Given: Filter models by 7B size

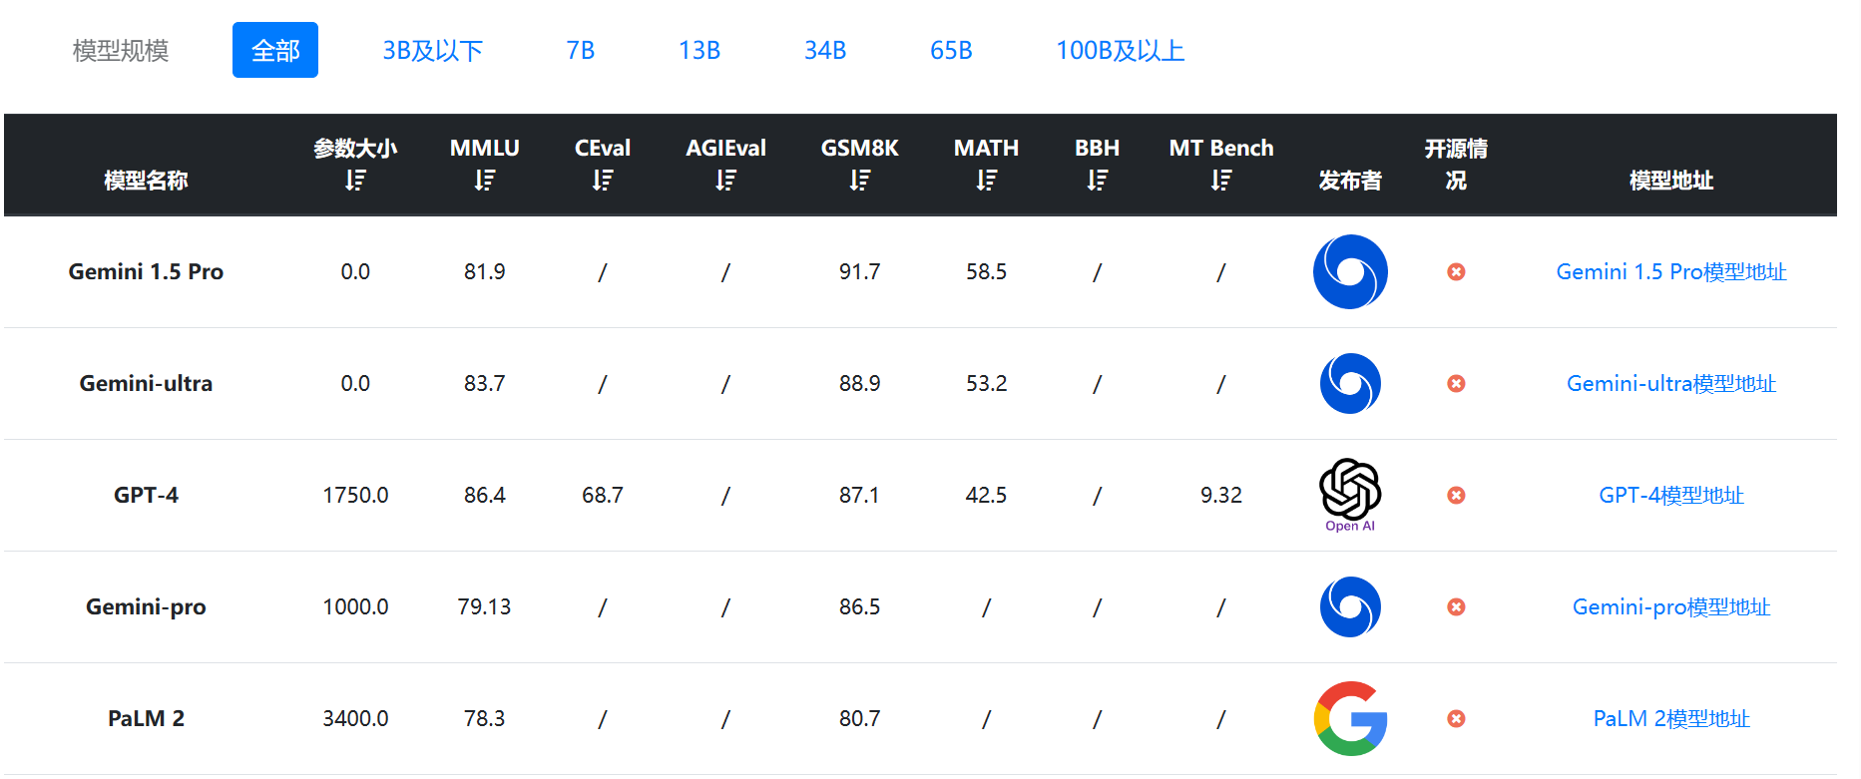Looking at the screenshot, I should [581, 50].
